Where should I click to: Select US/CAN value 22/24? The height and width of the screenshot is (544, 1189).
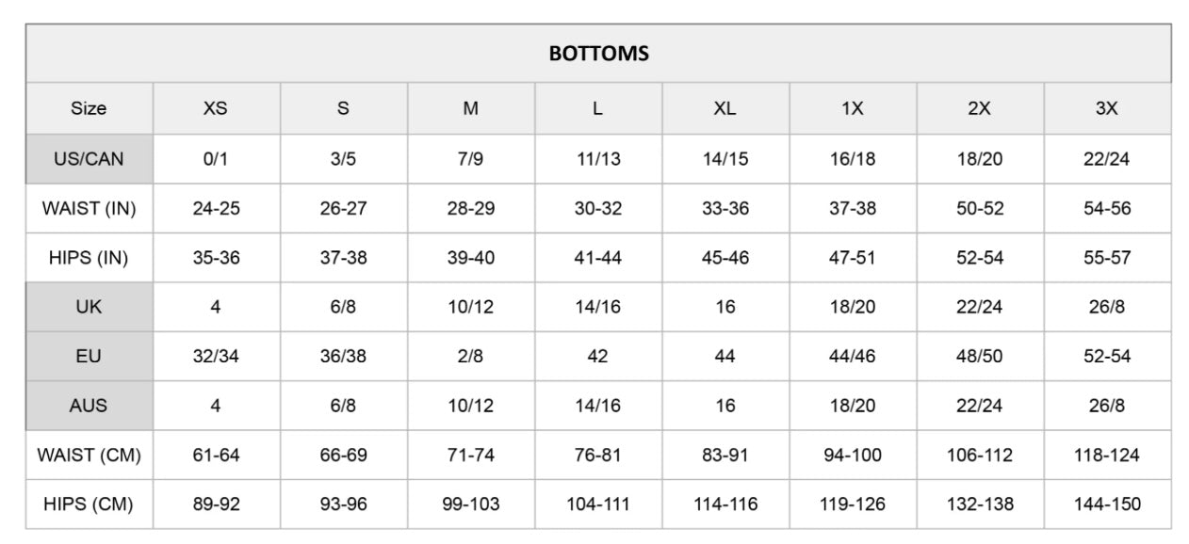1107,159
